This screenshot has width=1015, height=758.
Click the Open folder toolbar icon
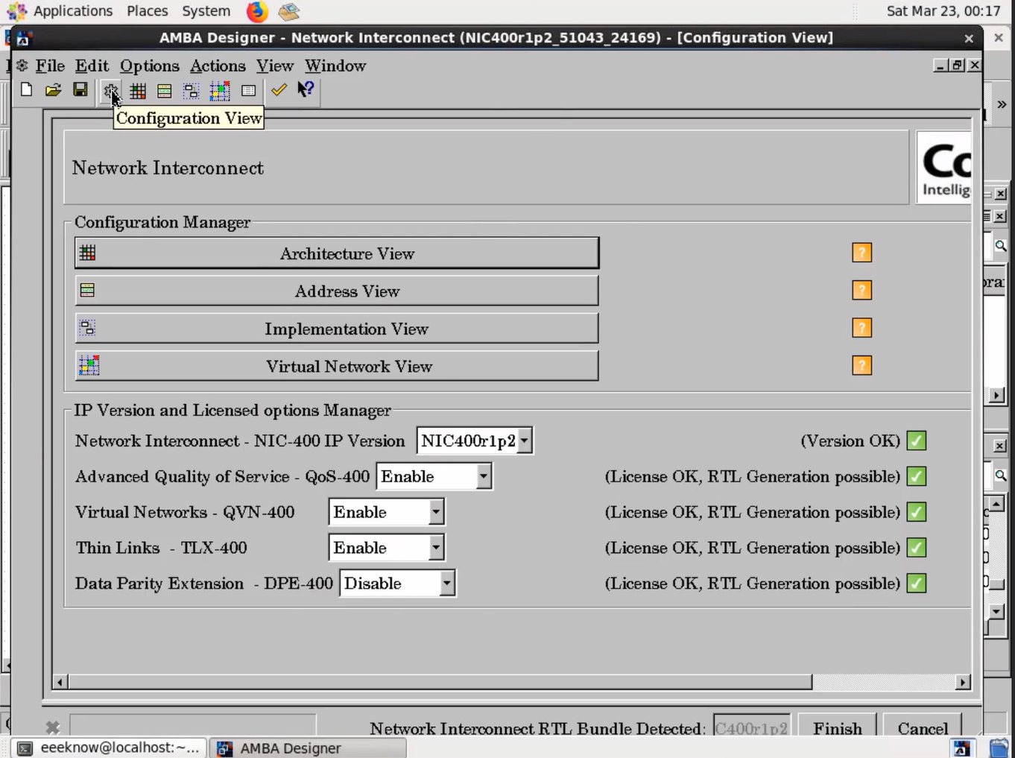53,90
